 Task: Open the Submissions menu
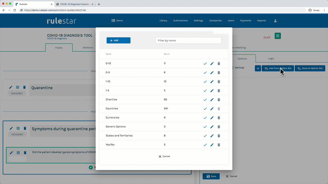coord(180,21)
